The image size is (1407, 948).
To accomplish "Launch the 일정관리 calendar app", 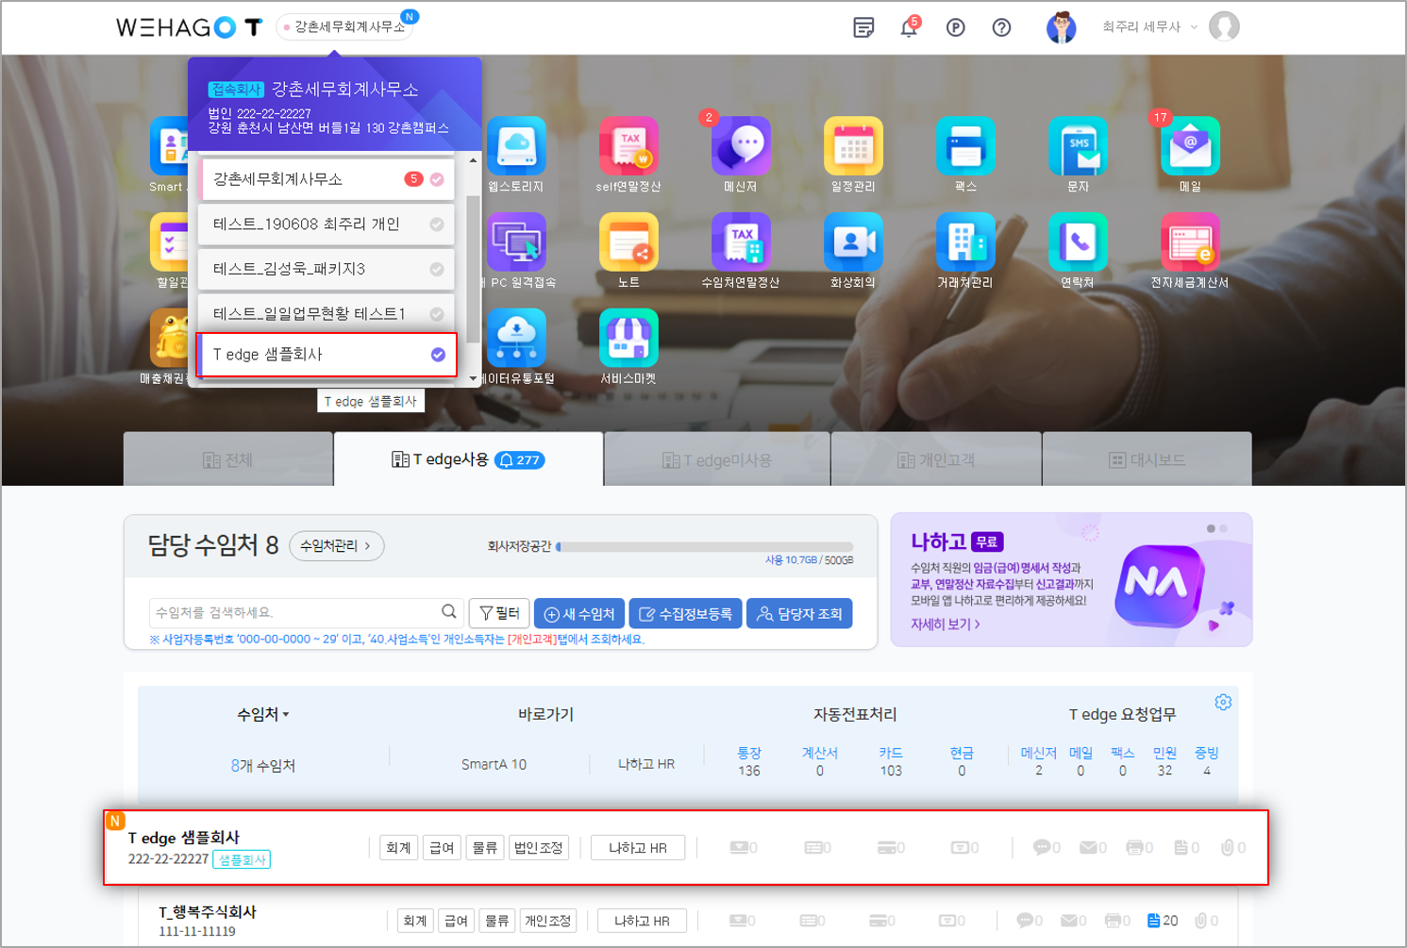I will tap(853, 146).
